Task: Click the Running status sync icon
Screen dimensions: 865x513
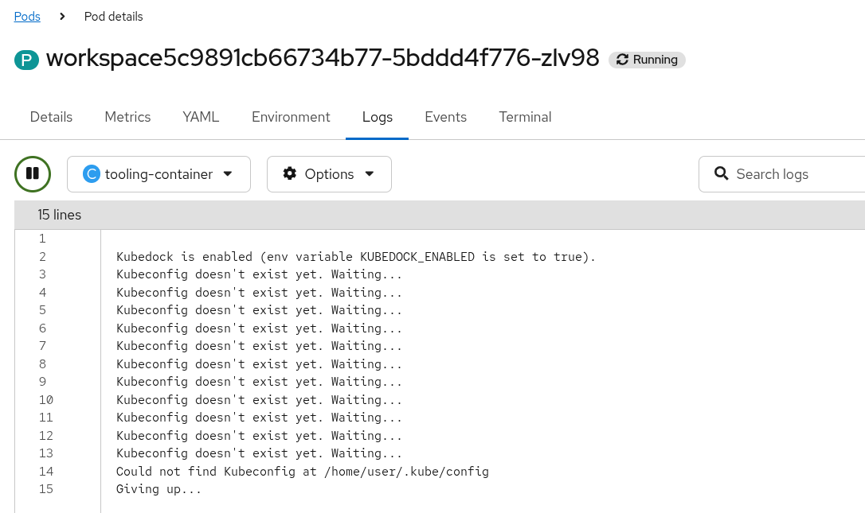Action: (623, 60)
